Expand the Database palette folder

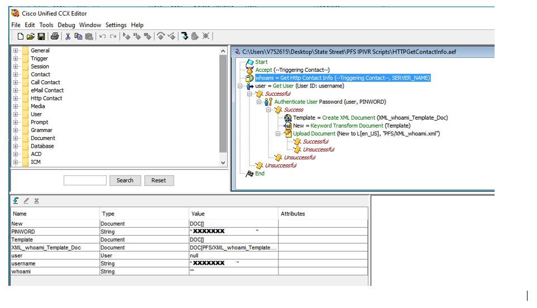pyautogui.click(x=16, y=146)
